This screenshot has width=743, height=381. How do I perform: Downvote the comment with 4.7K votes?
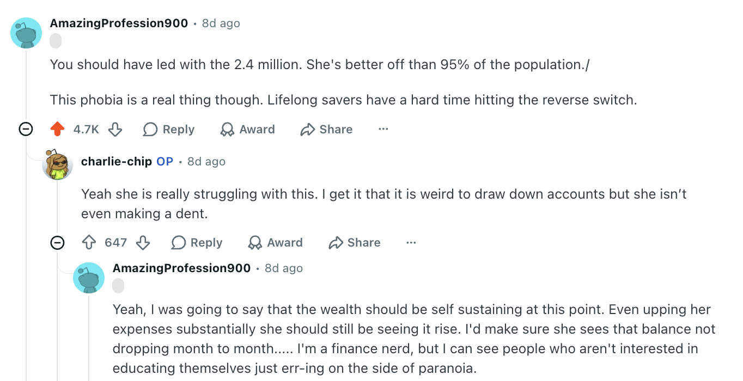tap(115, 130)
